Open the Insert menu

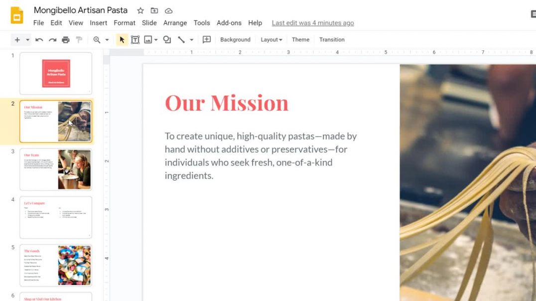[99, 23]
